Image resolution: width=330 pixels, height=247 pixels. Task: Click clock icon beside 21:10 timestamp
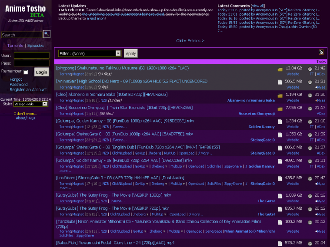click(x=310, y=122)
